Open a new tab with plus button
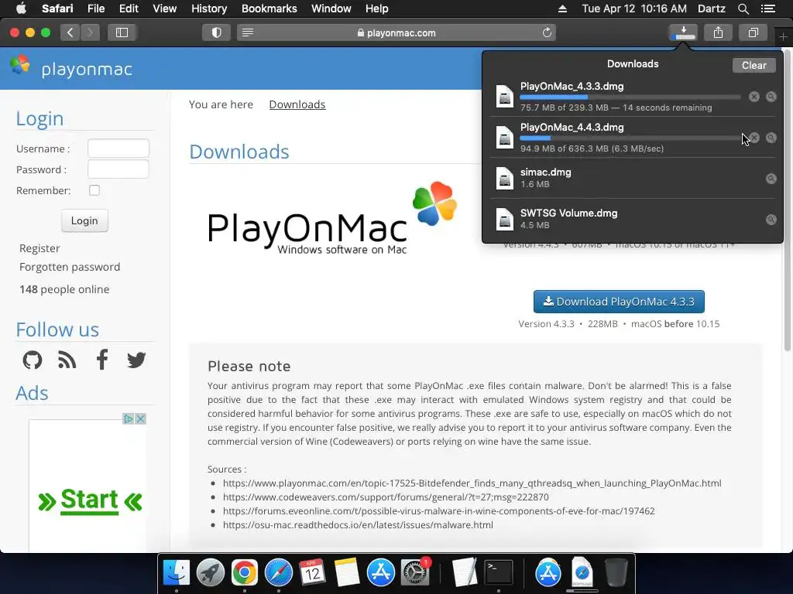 783,37
